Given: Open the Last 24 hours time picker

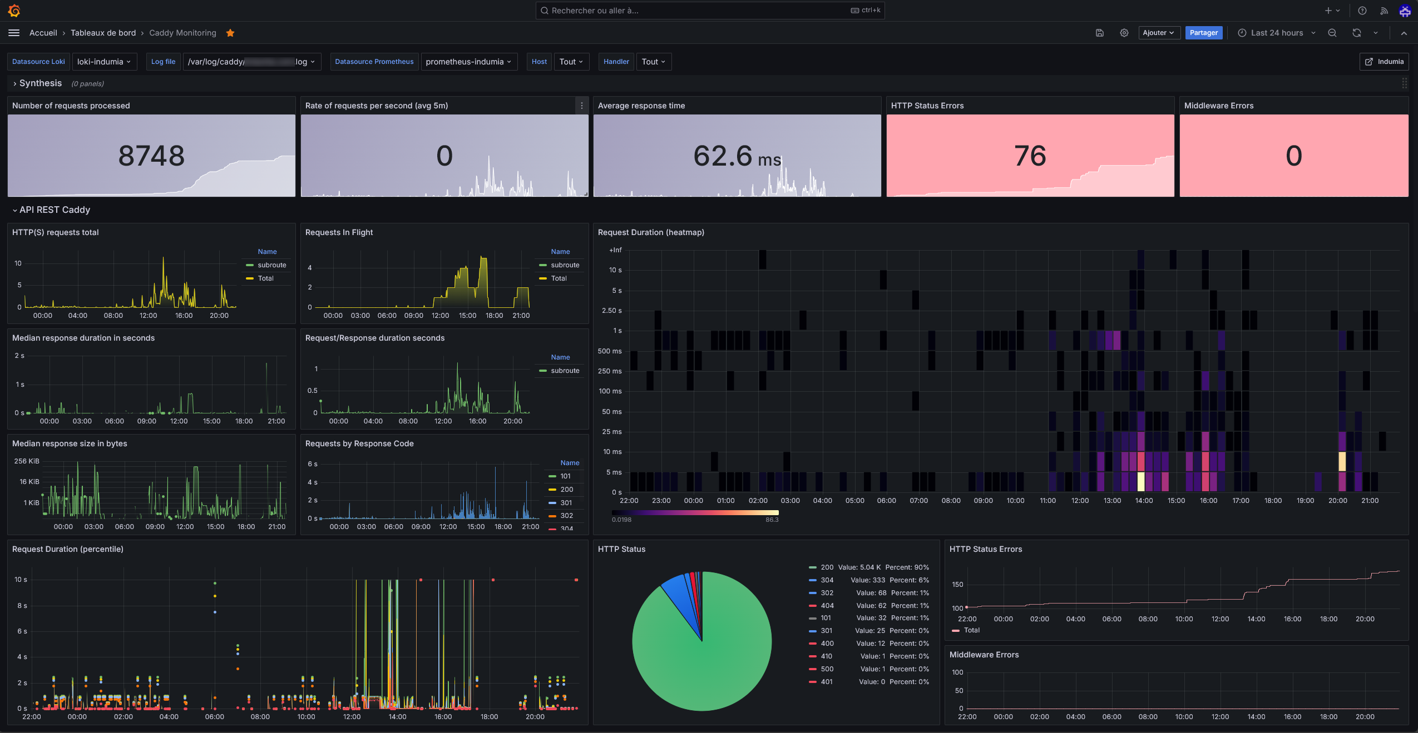Looking at the screenshot, I should [x=1277, y=33].
